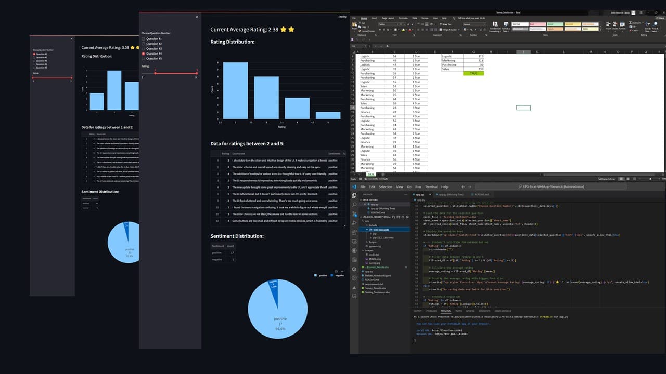Screen dimensions: 666x374
Task: Refresh the Explorer file tree
Action: point(403,217)
